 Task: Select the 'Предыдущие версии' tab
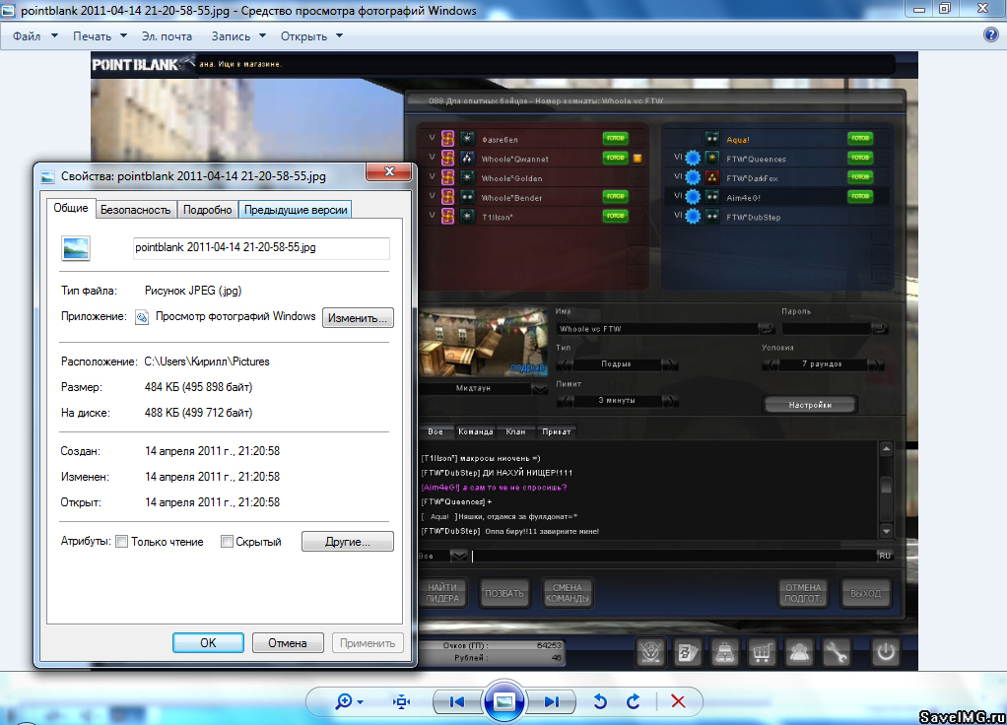pyautogui.click(x=296, y=209)
